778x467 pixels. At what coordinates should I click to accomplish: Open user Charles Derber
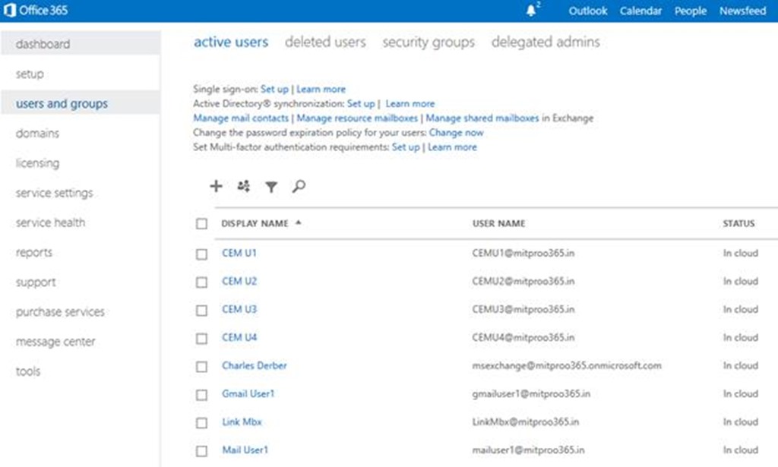point(254,365)
